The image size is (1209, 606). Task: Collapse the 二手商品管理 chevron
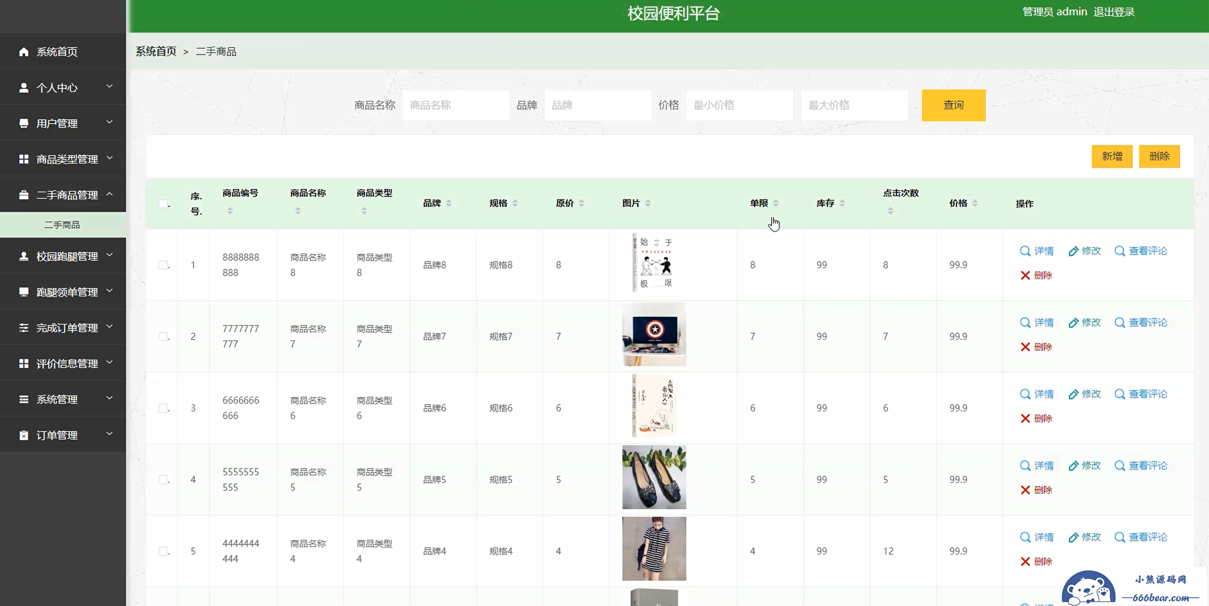tap(109, 193)
